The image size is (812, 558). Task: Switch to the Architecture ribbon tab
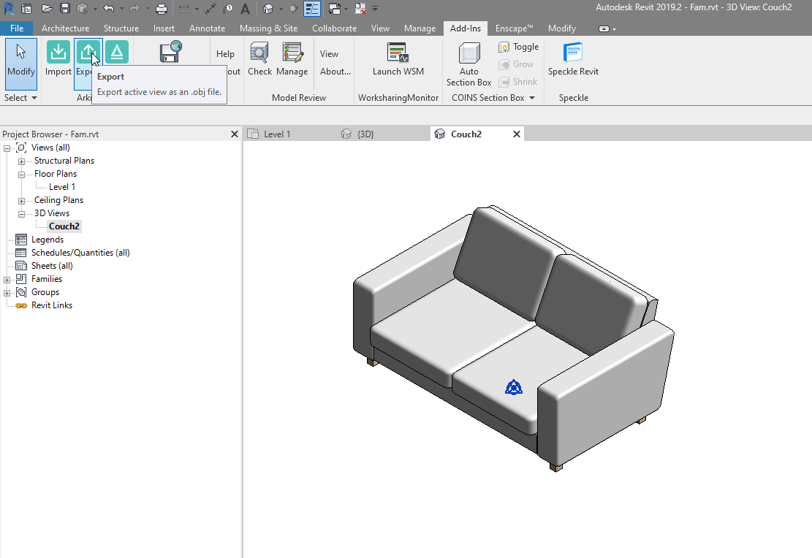[65, 28]
